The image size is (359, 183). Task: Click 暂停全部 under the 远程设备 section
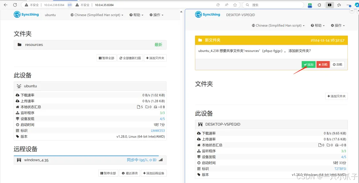click(x=108, y=173)
